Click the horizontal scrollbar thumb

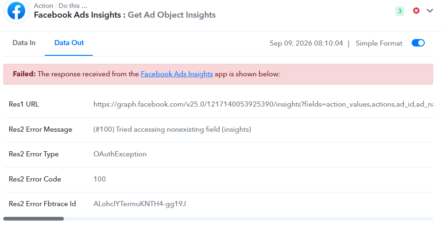pos(34,219)
